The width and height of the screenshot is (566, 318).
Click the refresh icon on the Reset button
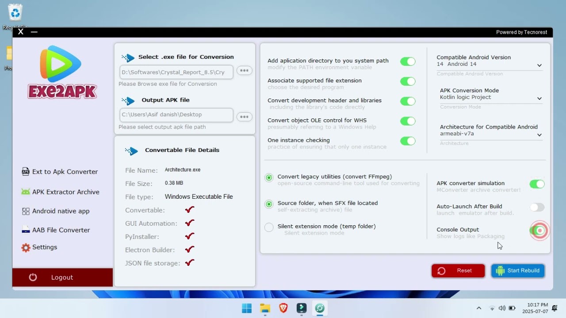tap(441, 271)
